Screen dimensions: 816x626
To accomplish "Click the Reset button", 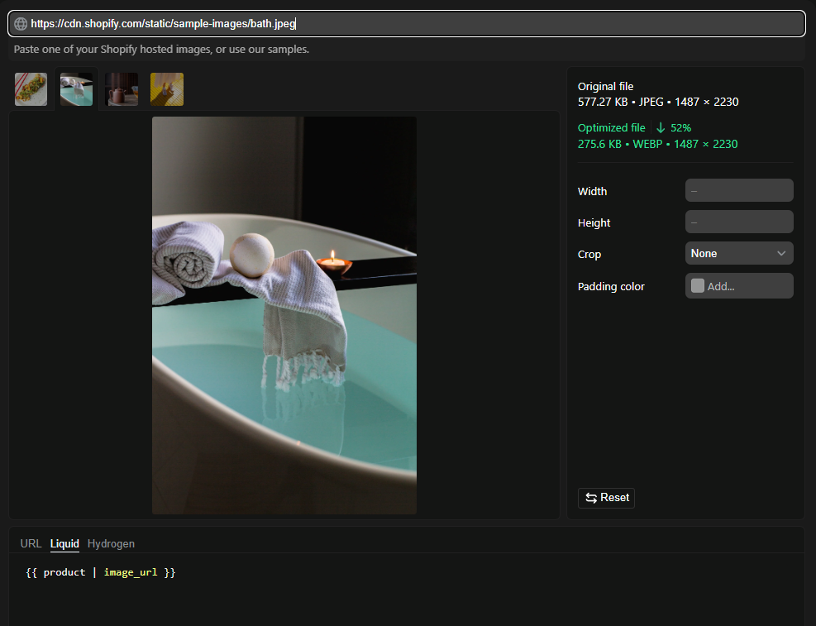I will pyautogui.click(x=606, y=498).
